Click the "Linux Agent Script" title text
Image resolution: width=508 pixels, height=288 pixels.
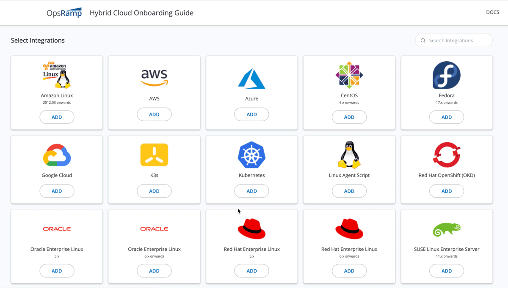[x=349, y=175]
